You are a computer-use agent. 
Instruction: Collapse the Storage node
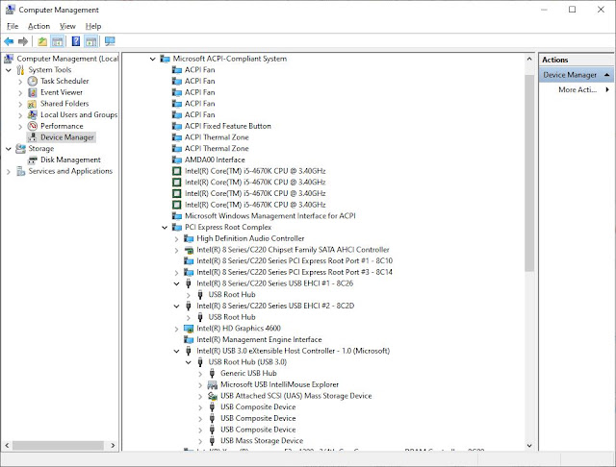(9, 149)
